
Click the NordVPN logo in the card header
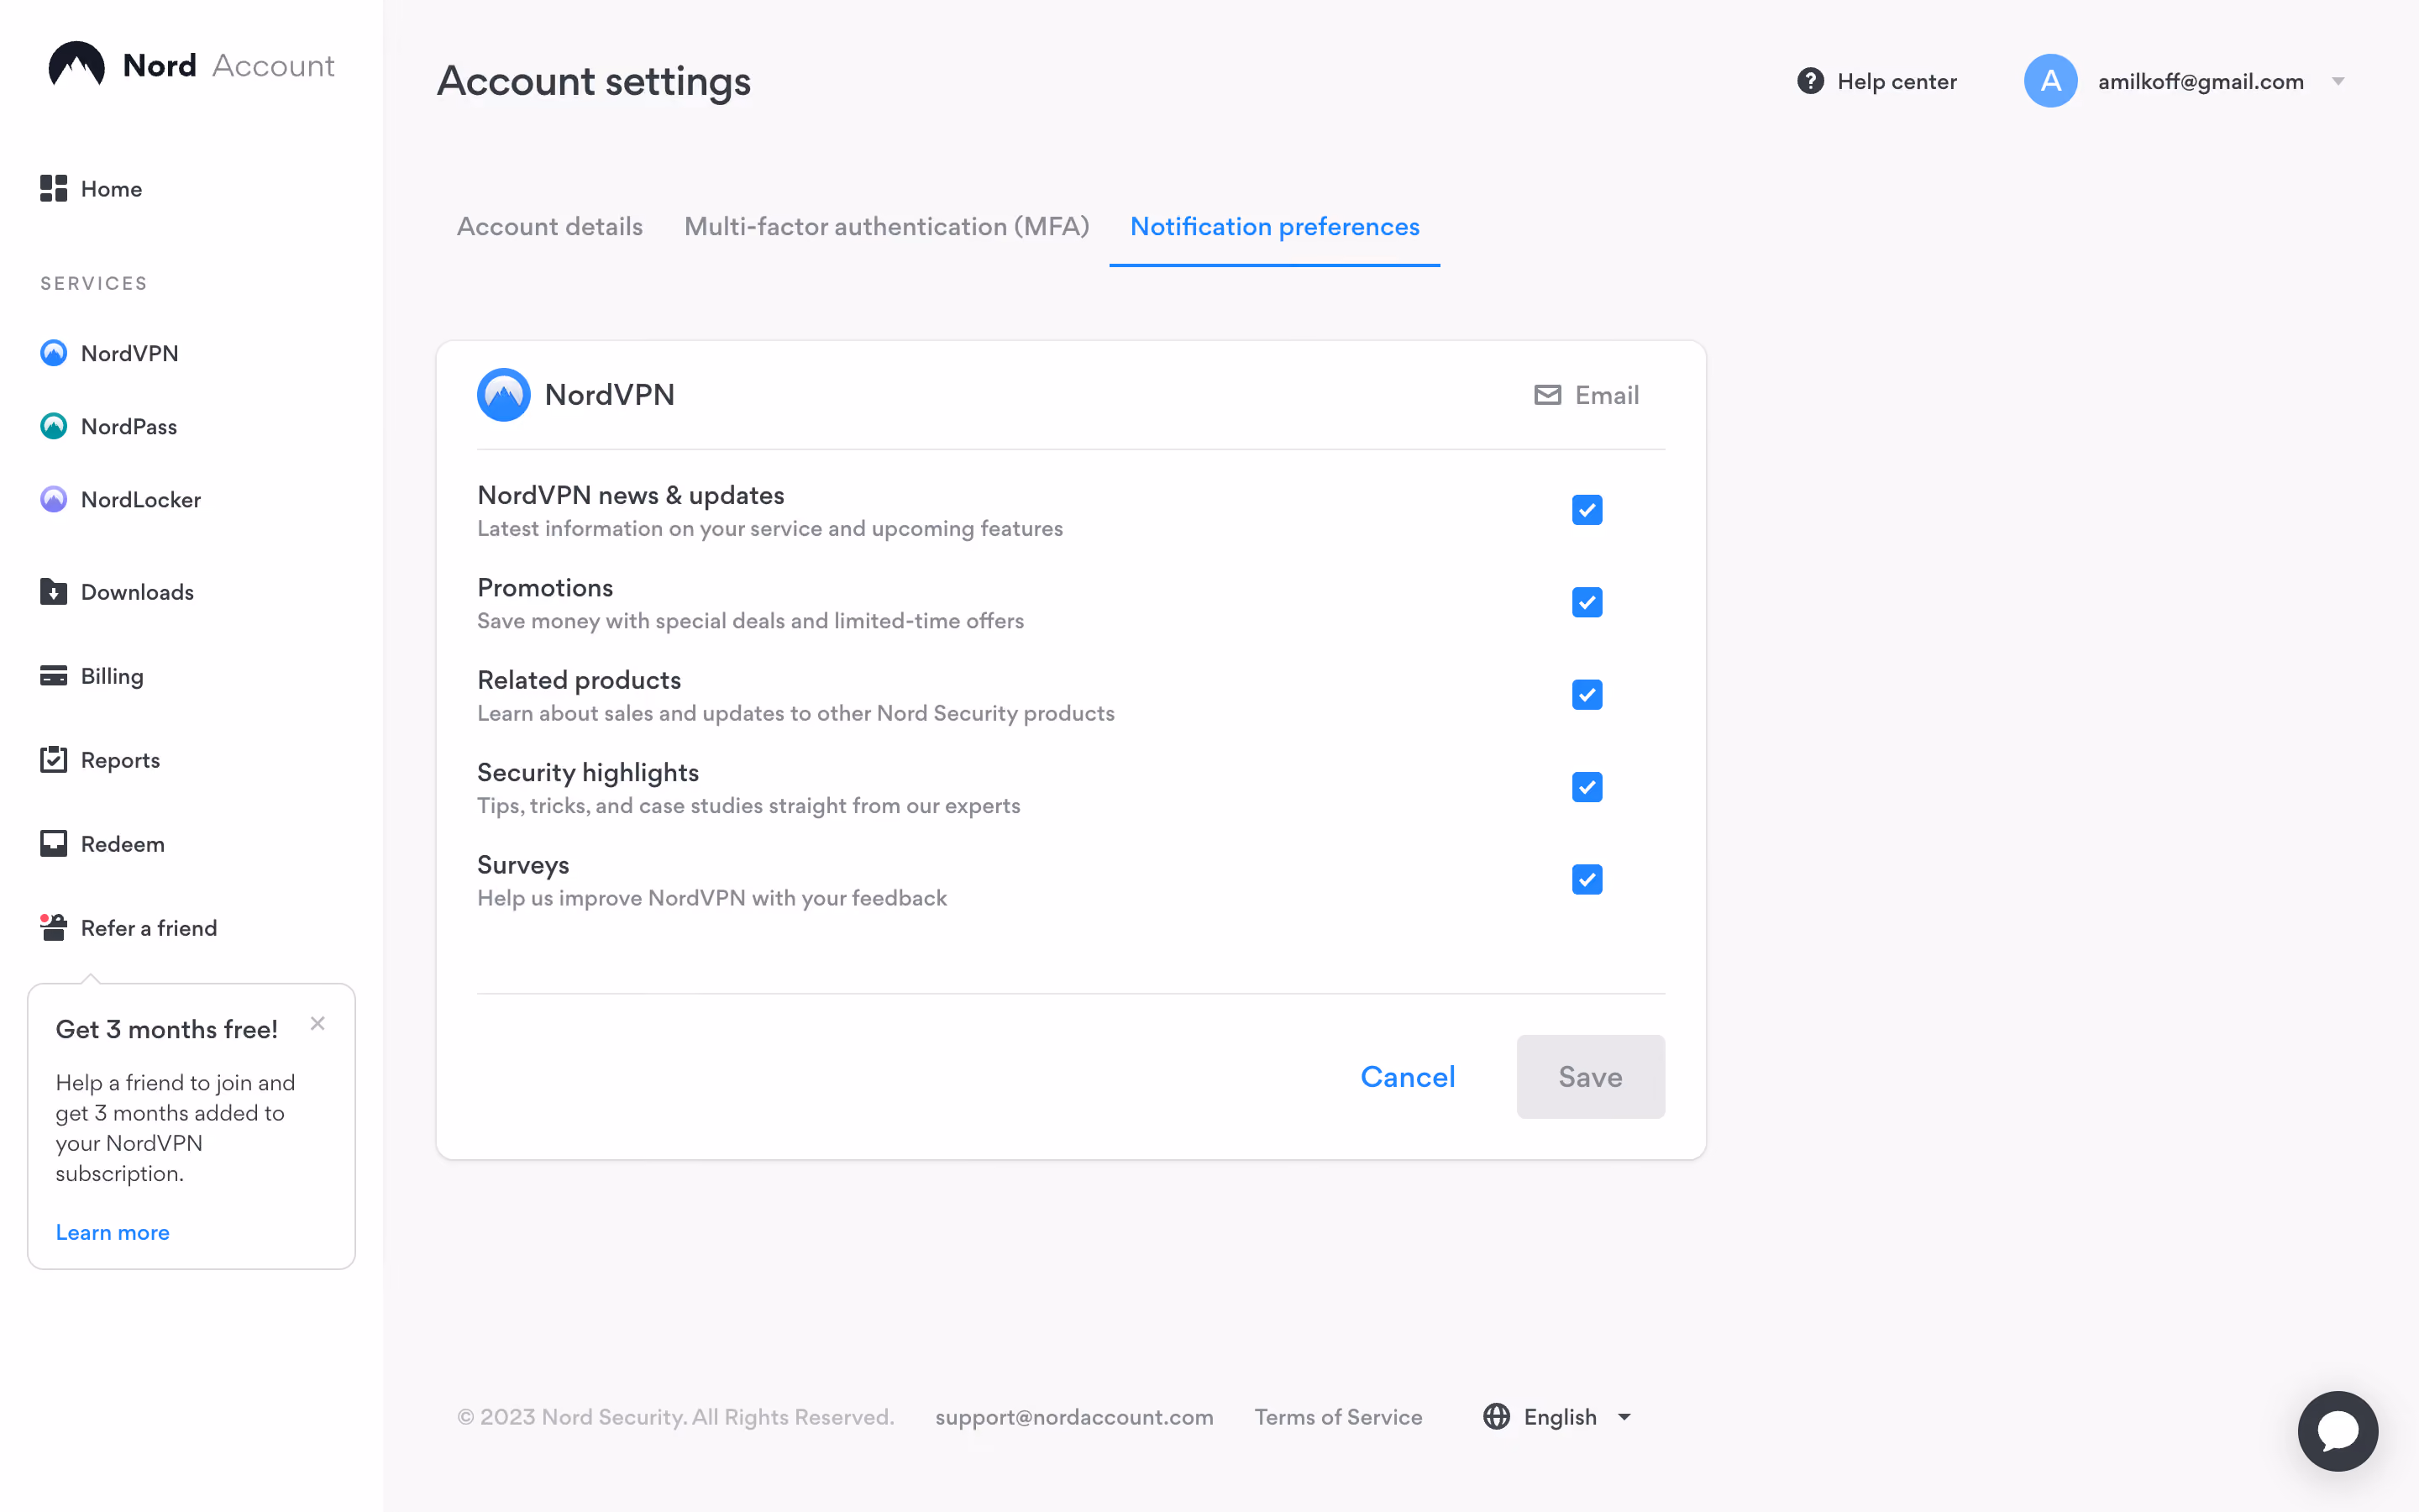[x=504, y=395]
